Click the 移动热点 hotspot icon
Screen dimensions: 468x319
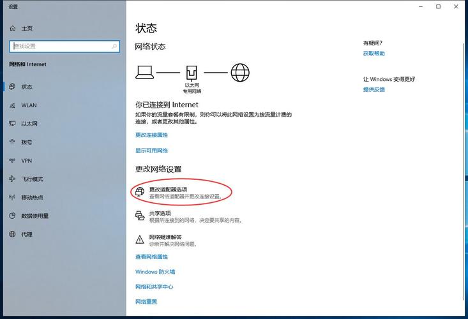[x=12, y=197]
